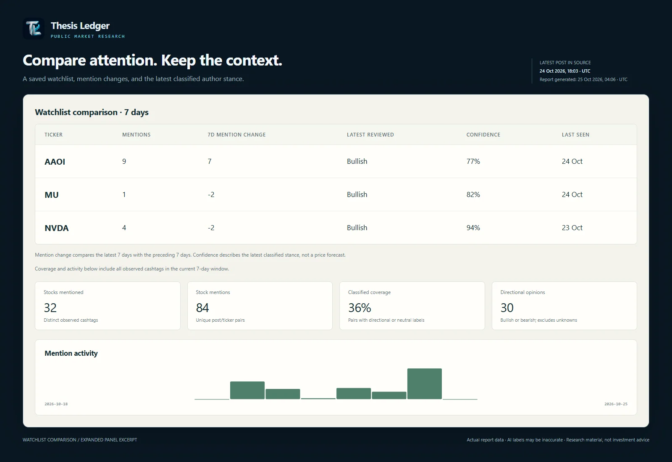Click the Classified coverage value 36%
Screen dimensions: 672x462
[x=360, y=308]
